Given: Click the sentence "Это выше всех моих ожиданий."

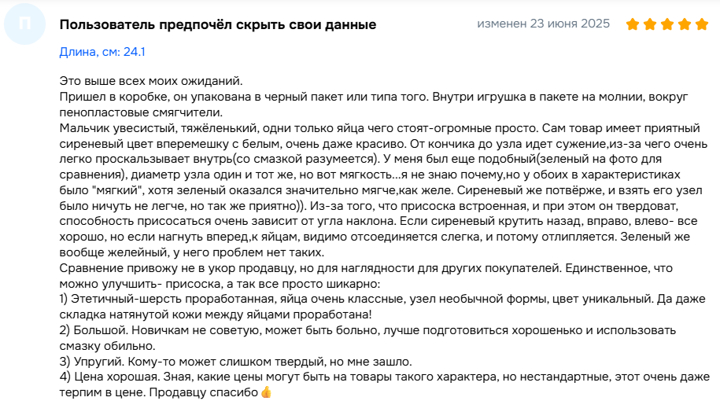Looking at the screenshot, I should pyautogui.click(x=151, y=81).
